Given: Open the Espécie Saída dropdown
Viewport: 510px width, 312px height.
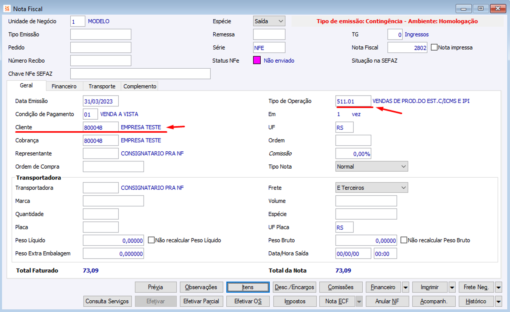Looking at the screenshot, I should (x=269, y=21).
